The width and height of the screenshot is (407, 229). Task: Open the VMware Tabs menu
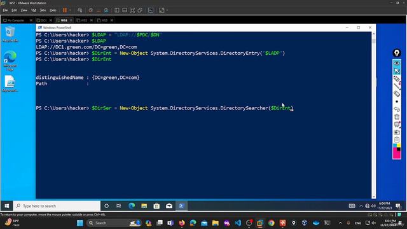pyautogui.click(x=43, y=10)
